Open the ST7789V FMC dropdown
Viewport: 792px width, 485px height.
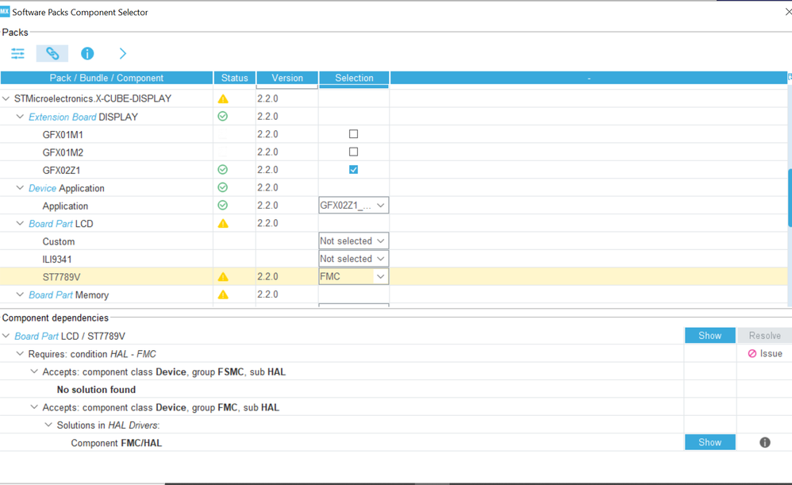coord(354,276)
